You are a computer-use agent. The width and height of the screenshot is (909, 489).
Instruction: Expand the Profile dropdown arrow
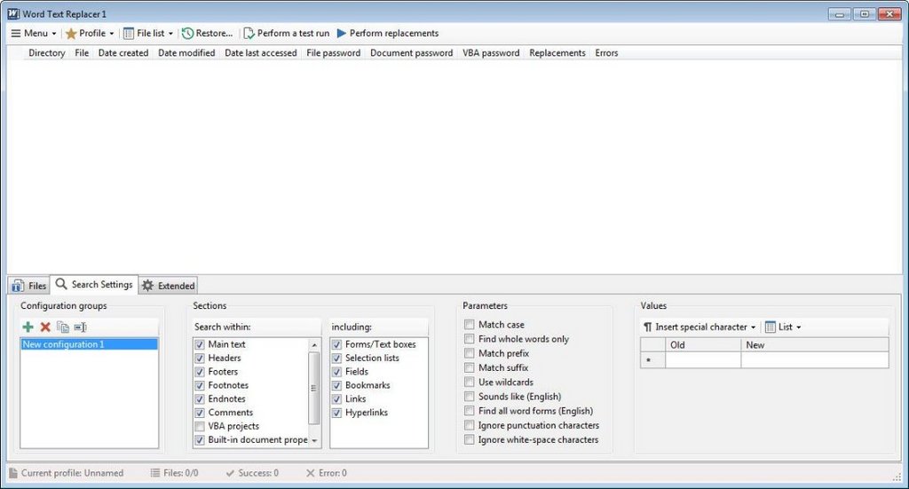click(x=111, y=34)
